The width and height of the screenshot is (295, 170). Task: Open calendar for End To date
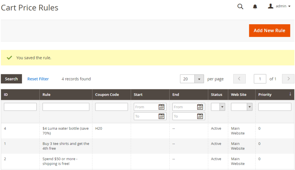point(200,116)
